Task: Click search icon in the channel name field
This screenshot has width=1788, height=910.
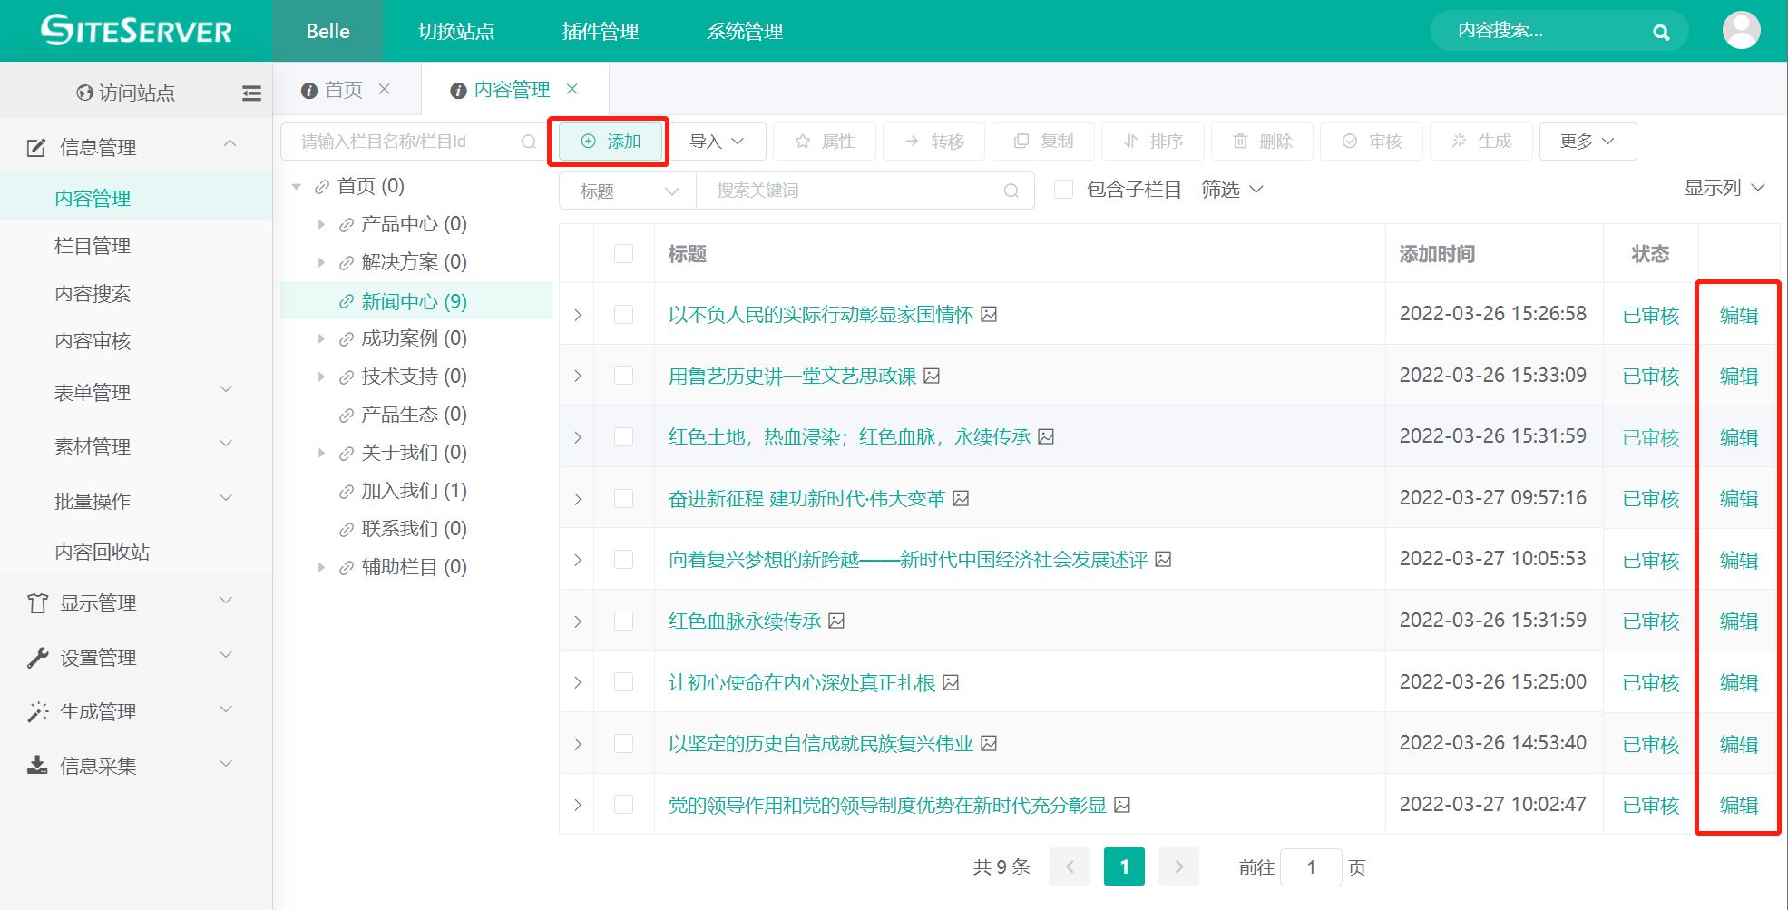Action: click(x=528, y=142)
